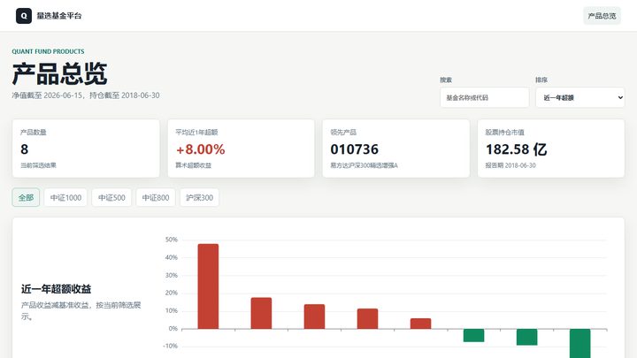Select the 全部 filter tab
The height and width of the screenshot is (358, 637).
point(26,198)
